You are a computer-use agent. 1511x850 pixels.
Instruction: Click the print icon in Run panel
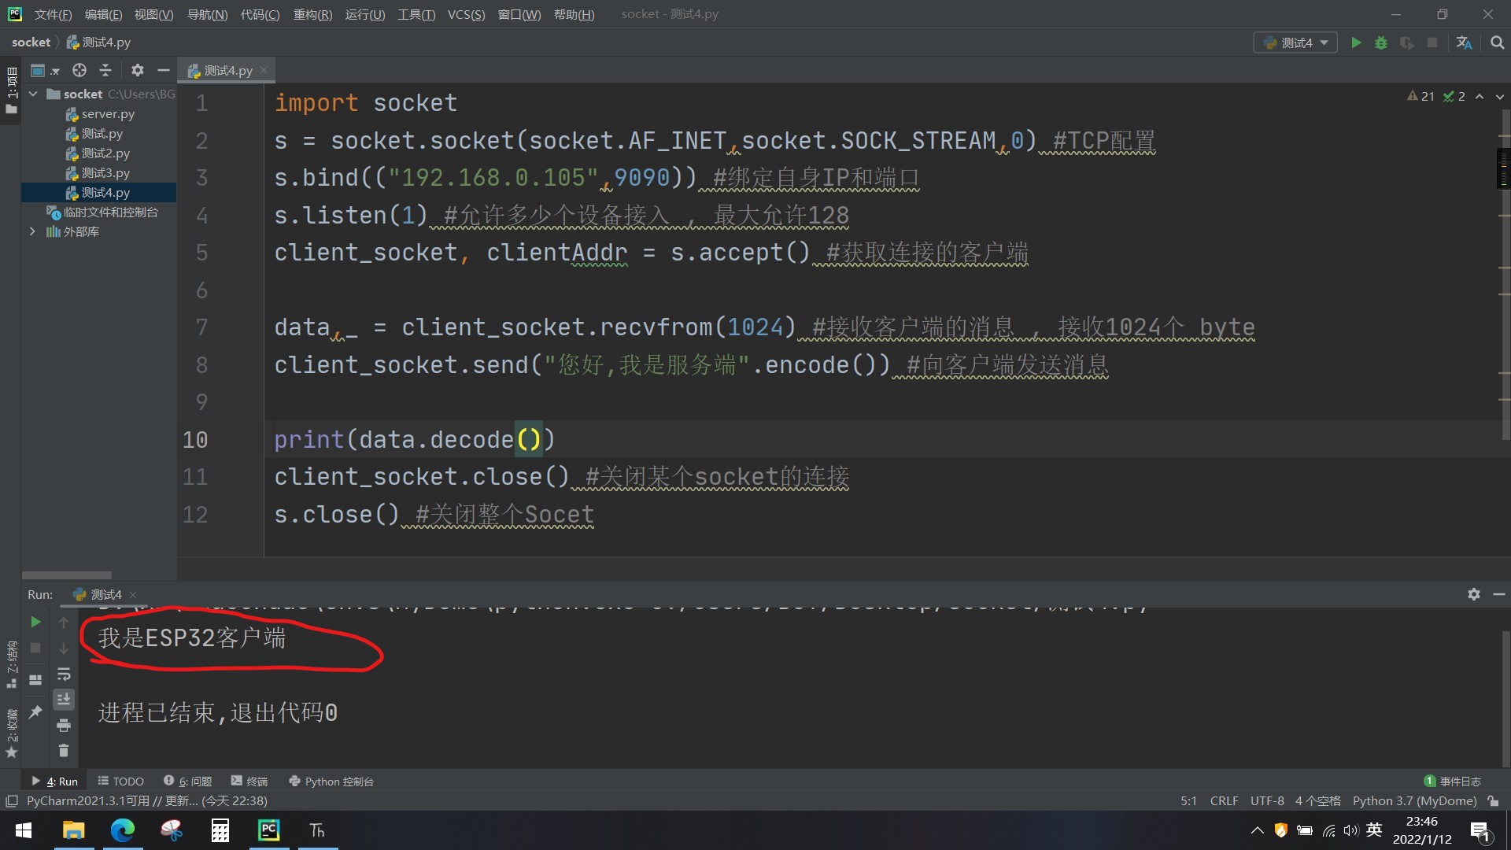click(64, 725)
